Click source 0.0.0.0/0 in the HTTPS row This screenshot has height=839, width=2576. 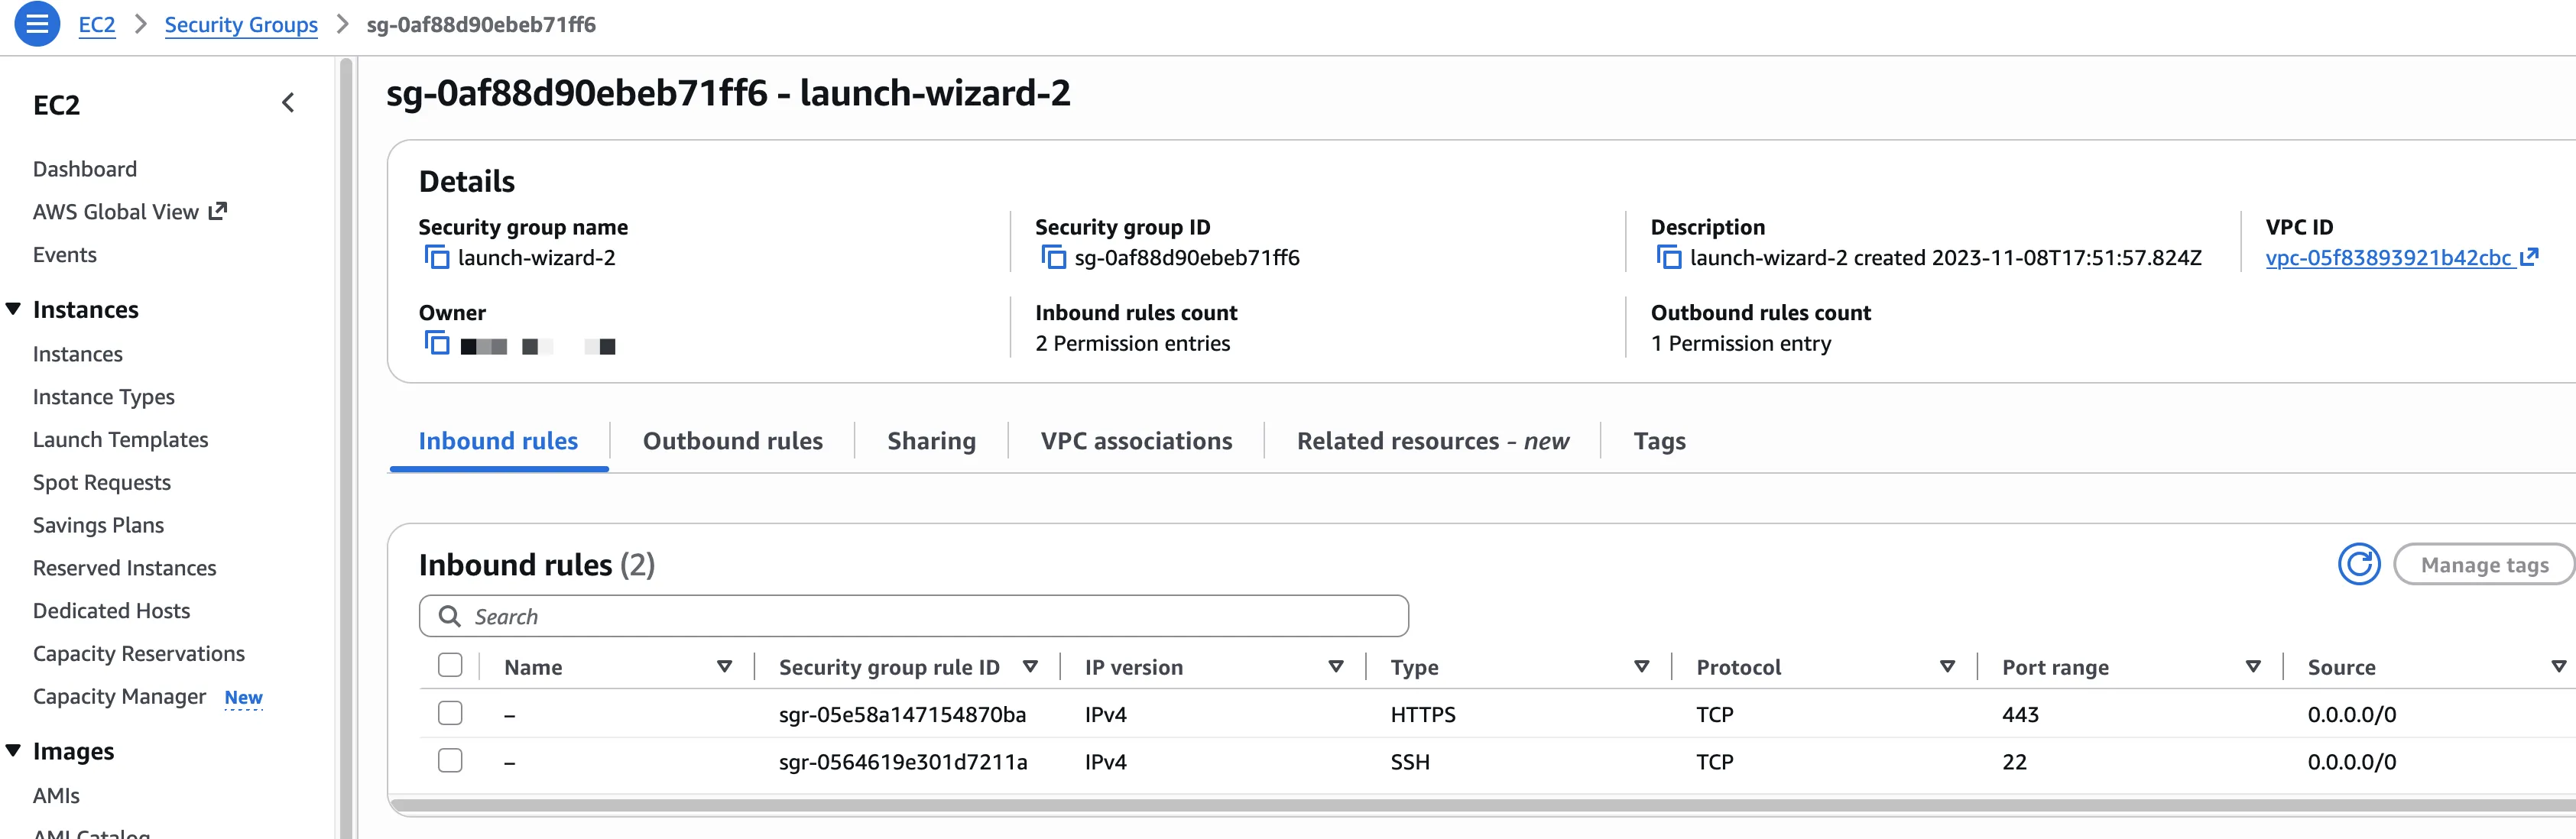pos(2352,714)
